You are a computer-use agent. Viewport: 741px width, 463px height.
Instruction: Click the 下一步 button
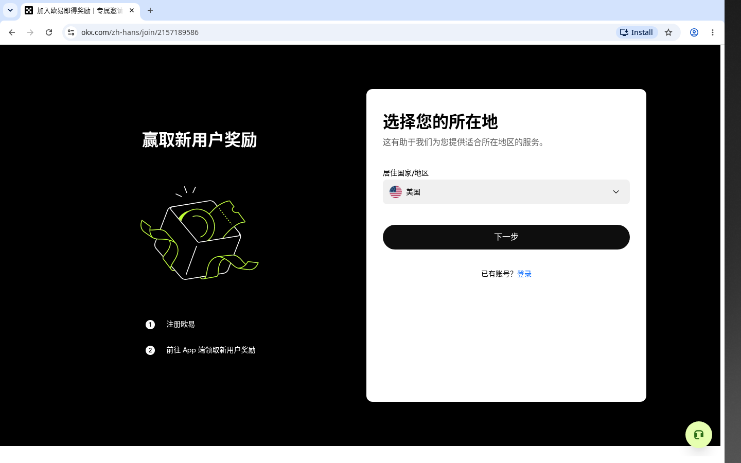pos(506,237)
